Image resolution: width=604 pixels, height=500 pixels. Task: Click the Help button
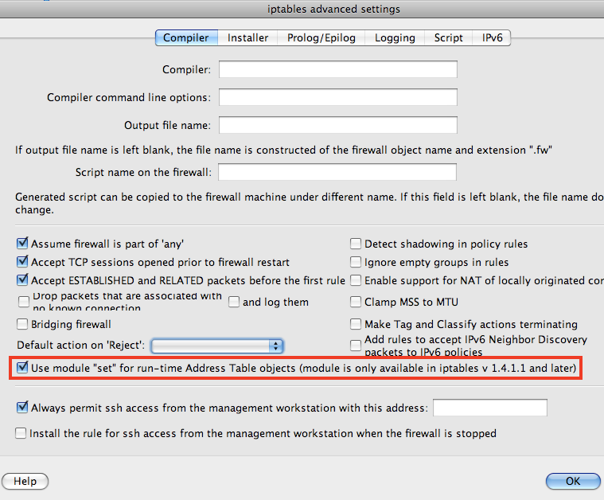coord(25,482)
